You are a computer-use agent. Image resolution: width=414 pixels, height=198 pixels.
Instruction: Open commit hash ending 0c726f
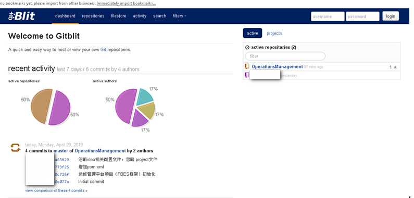pos(61,174)
